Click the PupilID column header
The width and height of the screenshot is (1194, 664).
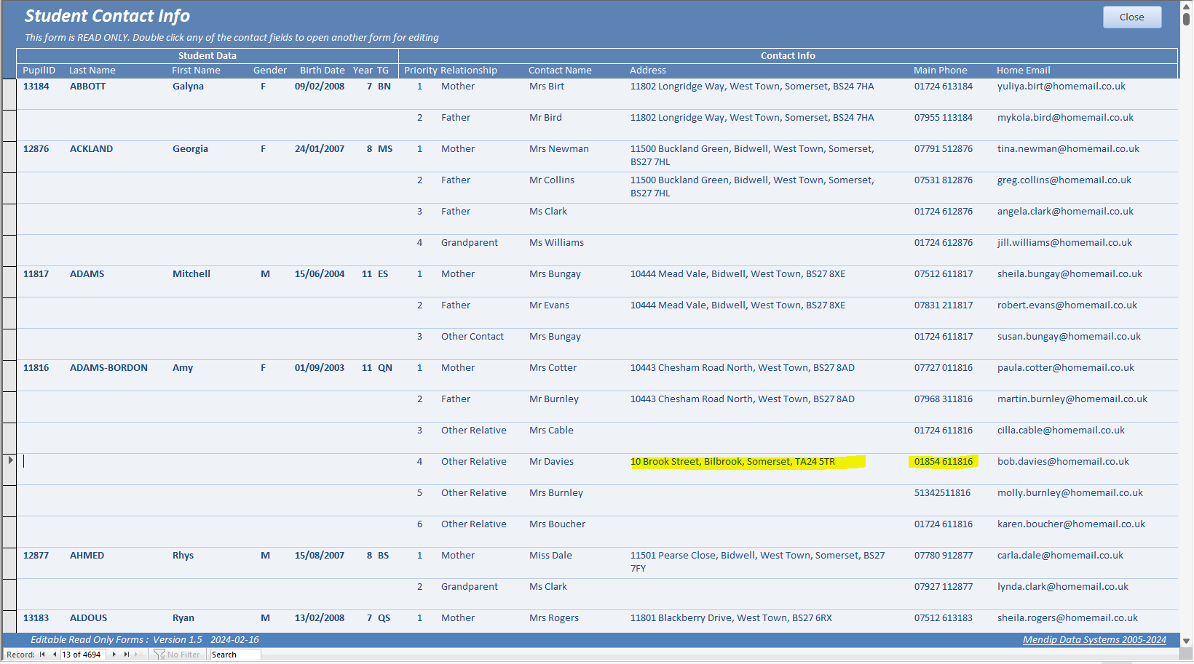point(39,71)
